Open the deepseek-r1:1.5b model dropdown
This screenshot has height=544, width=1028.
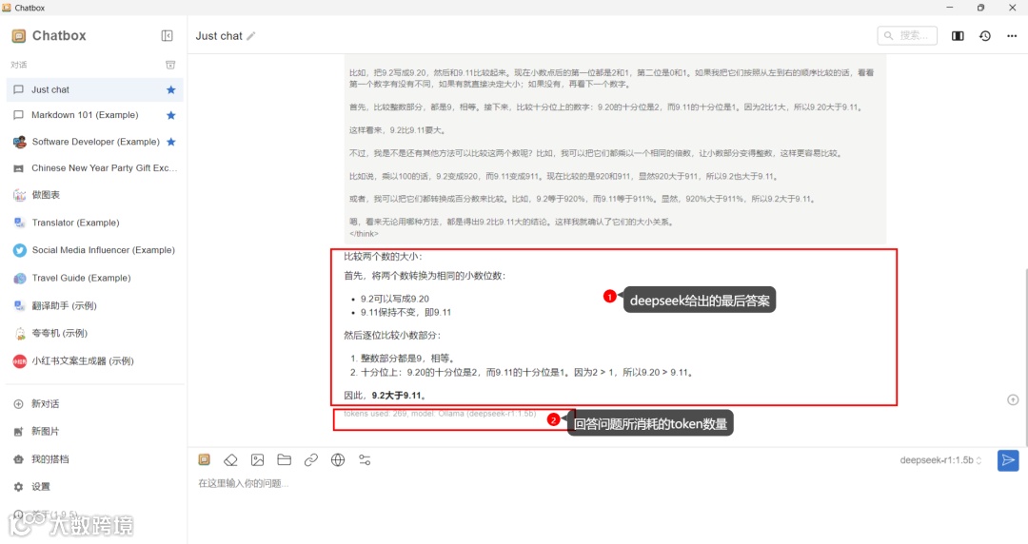click(x=940, y=460)
